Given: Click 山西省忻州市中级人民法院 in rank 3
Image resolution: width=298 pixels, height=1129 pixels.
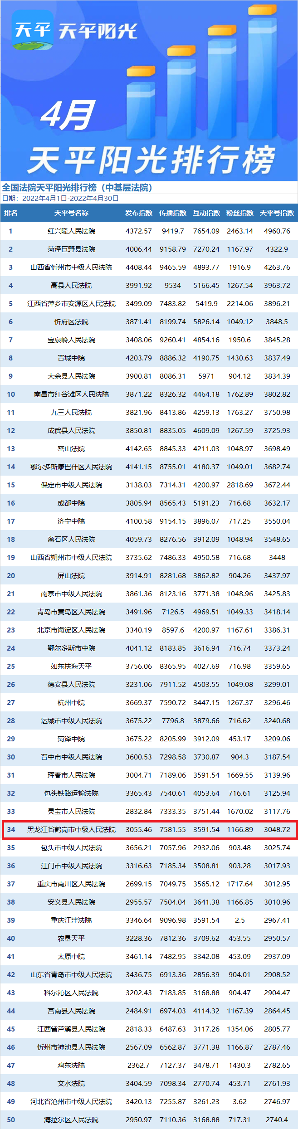Looking at the screenshot, I should pos(71,267).
